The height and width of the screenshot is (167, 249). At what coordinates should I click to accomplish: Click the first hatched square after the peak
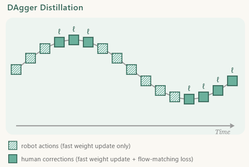tap(102, 49)
